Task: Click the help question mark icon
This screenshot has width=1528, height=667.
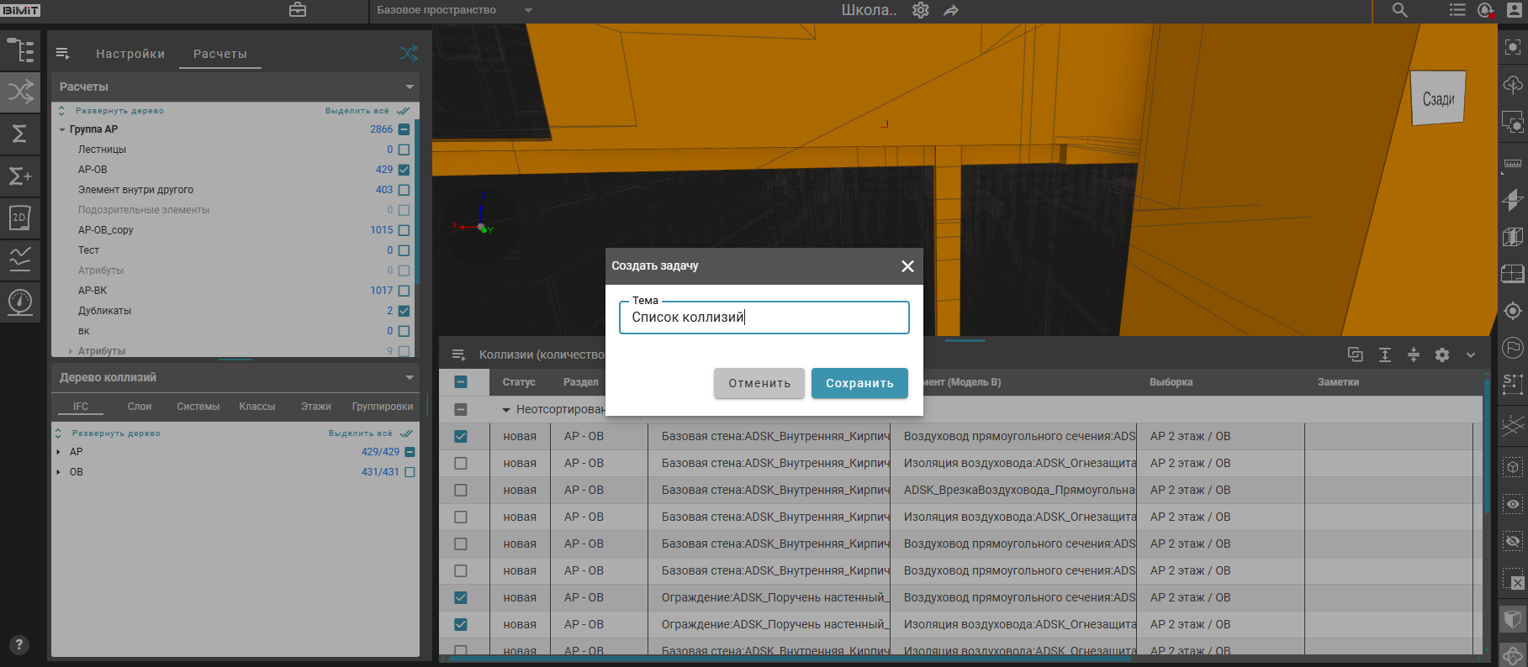Action: pos(19,645)
